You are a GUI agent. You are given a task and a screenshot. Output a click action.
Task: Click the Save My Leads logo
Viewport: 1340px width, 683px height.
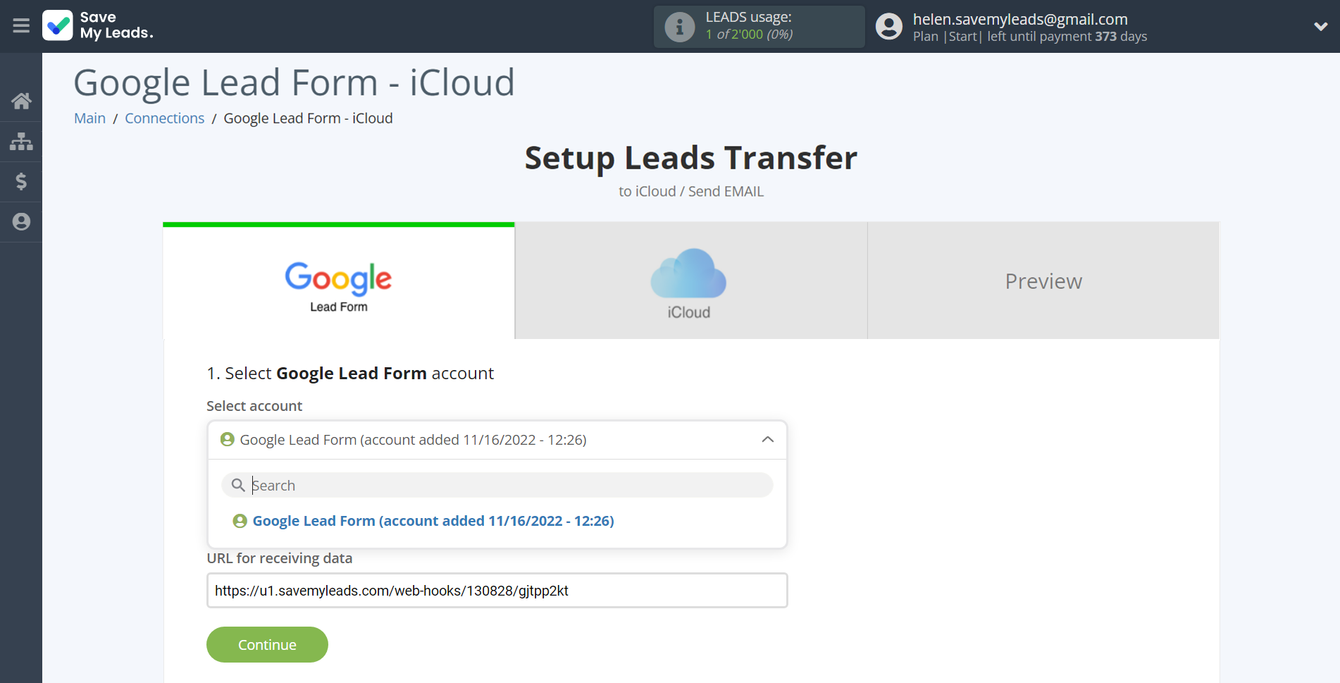pos(98,25)
